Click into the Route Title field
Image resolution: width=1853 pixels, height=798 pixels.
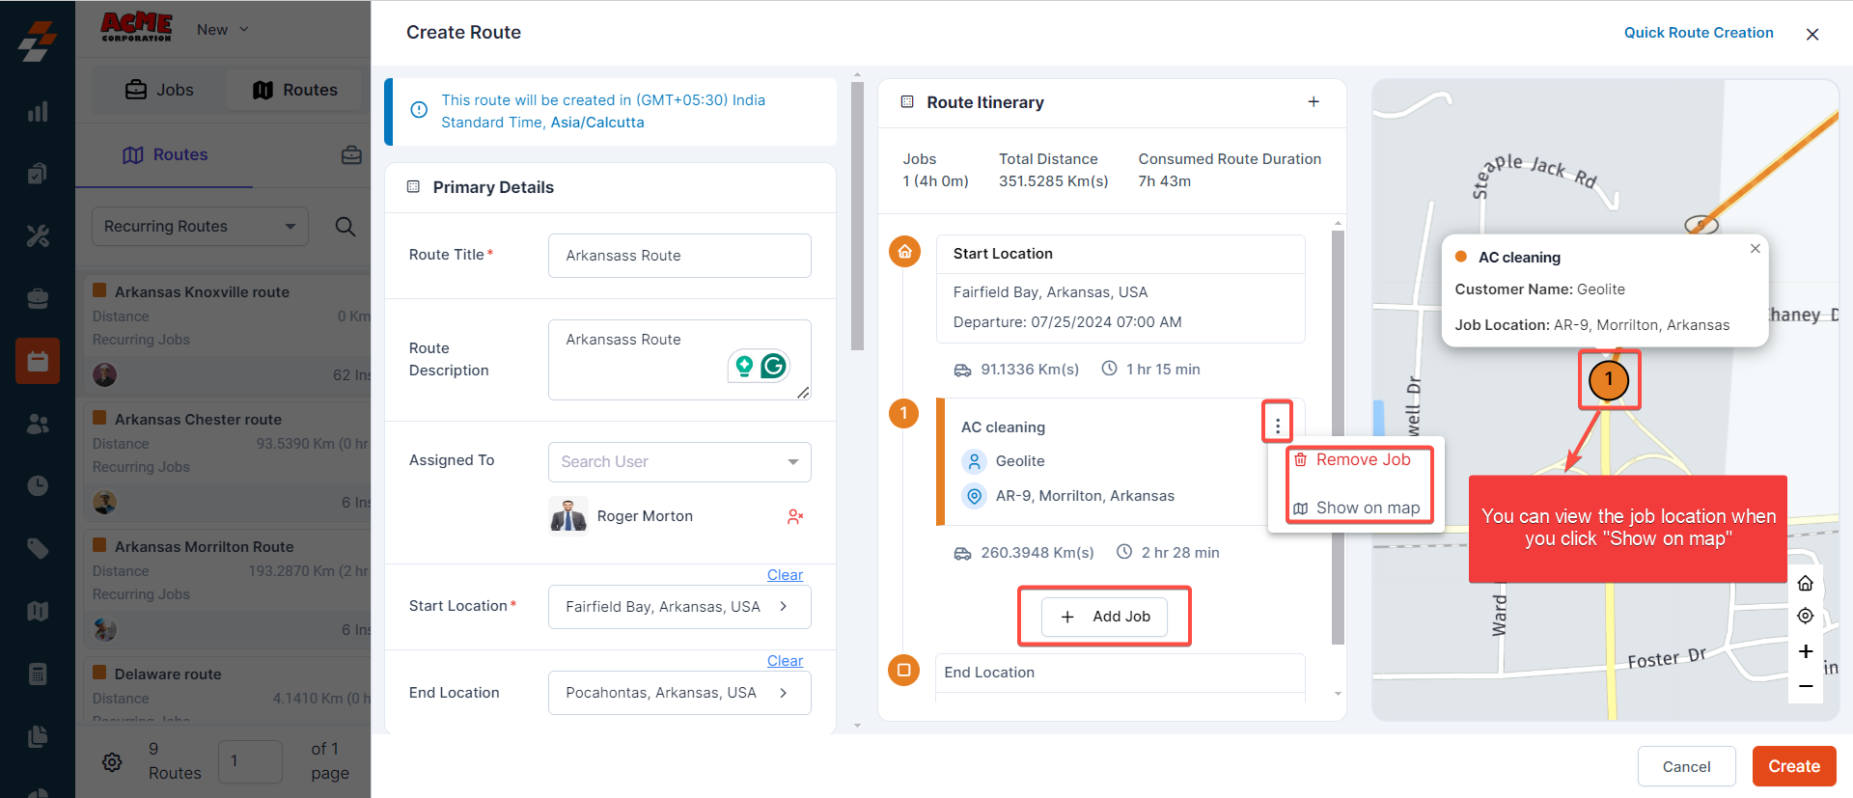point(679,256)
